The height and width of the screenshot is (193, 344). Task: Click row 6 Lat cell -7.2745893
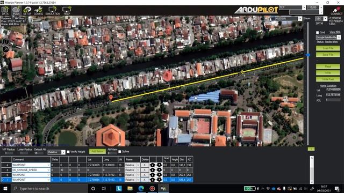pos(95,175)
